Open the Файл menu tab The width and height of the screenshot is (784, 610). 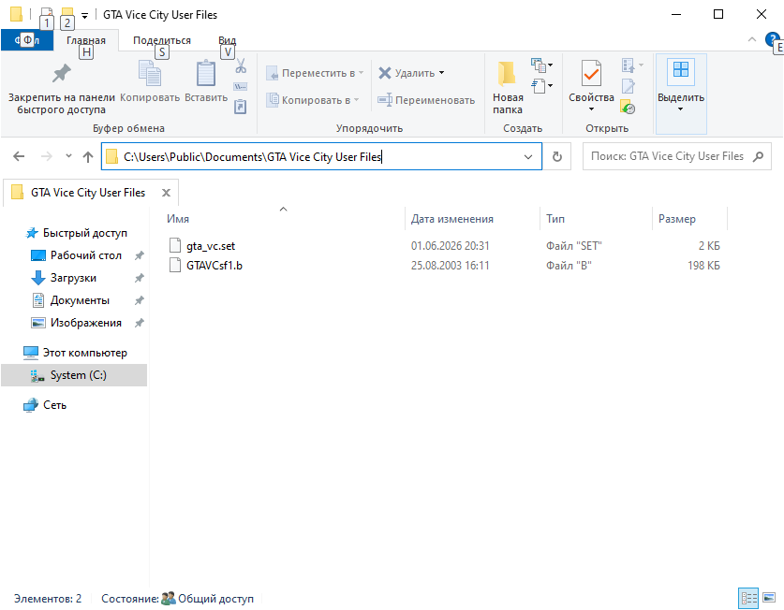coord(27,40)
